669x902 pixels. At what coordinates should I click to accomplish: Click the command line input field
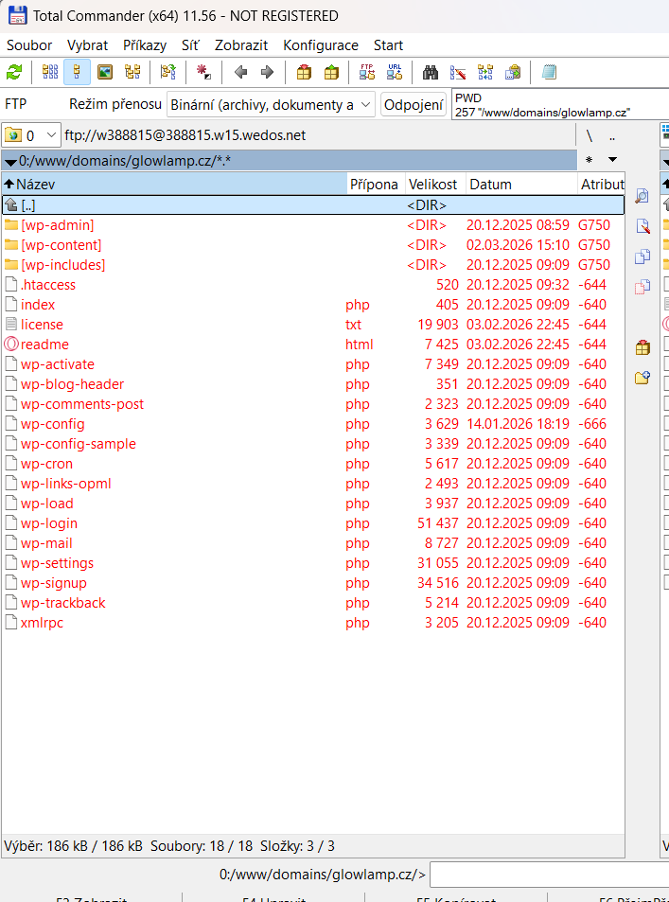[549, 875]
